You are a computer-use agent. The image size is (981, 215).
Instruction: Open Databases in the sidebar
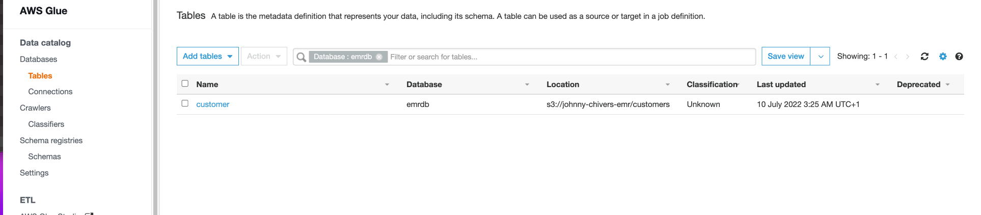pos(38,59)
